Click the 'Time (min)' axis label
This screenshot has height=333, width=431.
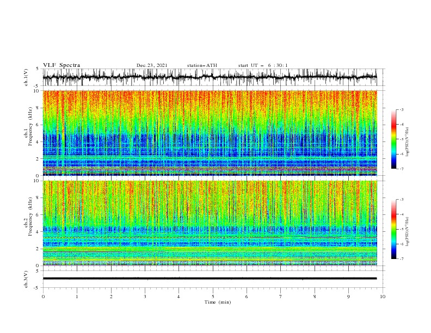coord(218,302)
